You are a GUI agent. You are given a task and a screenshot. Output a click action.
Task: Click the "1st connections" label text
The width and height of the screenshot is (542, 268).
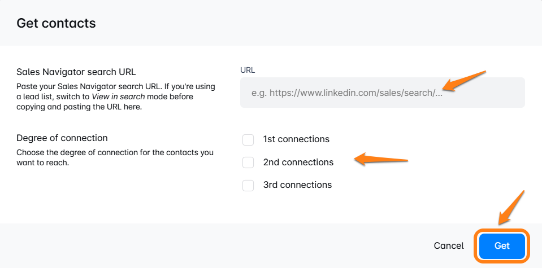point(296,139)
